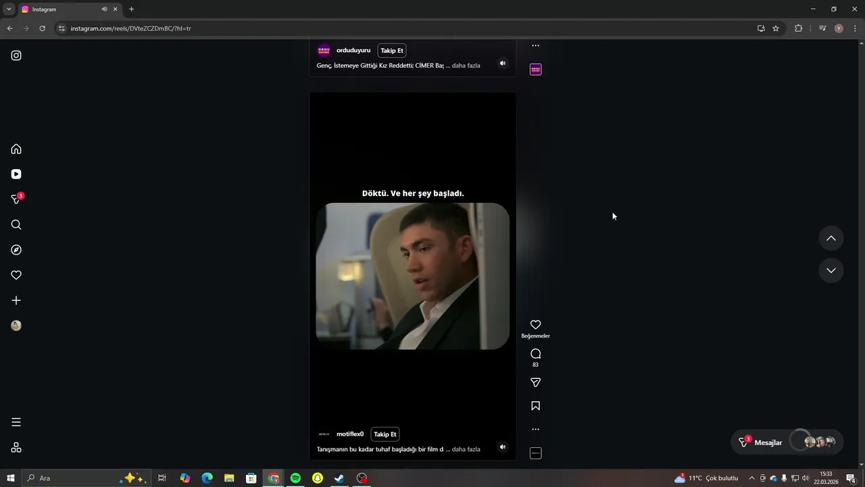Open the tab search dropdown arrow
The height and width of the screenshot is (487, 865).
pos(9,9)
